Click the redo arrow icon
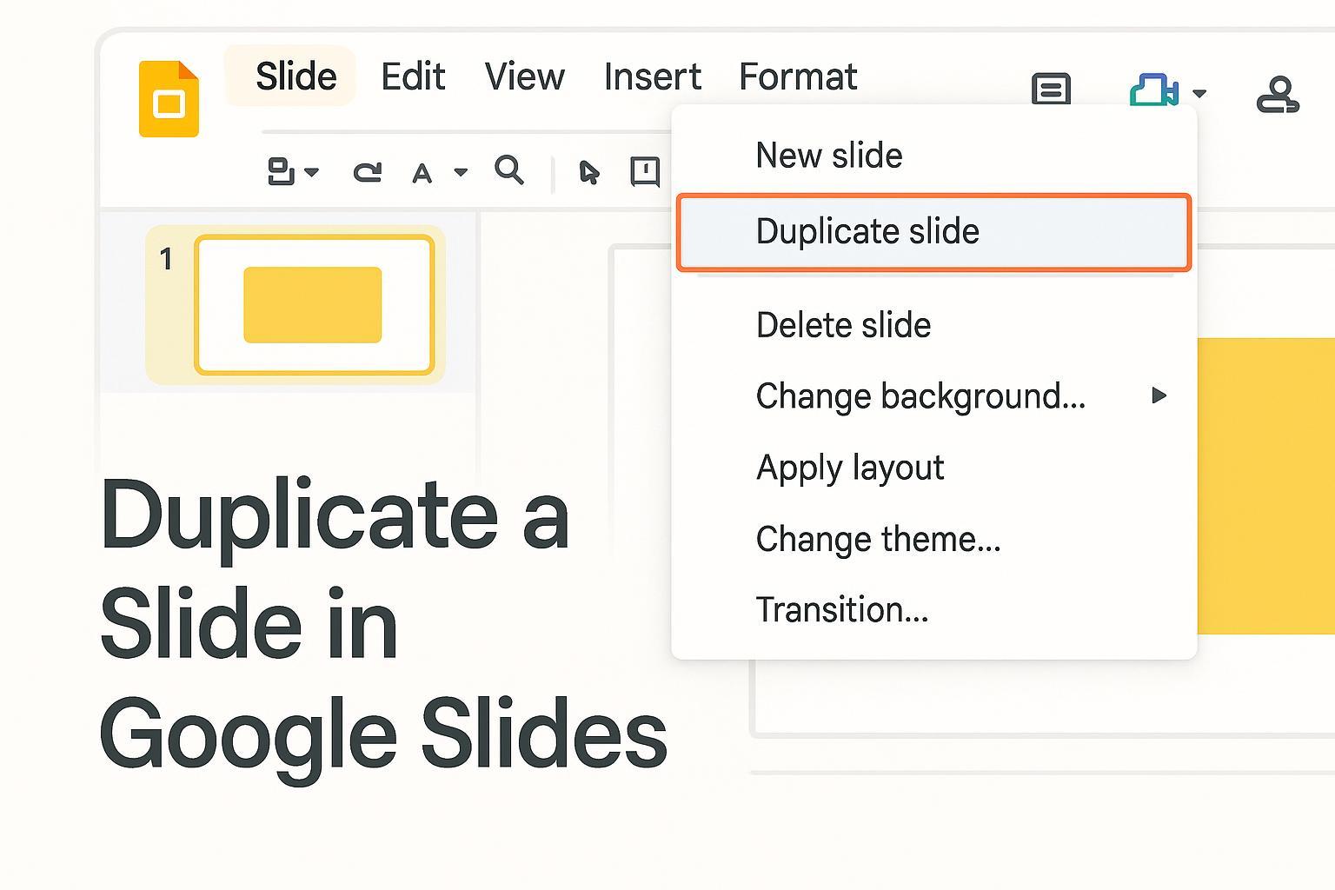The width and height of the screenshot is (1335, 890). [367, 172]
